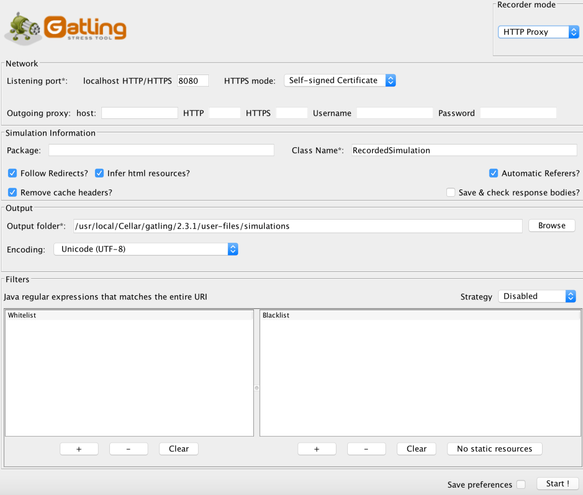Click the Whitelist remove (-) button
This screenshot has height=495, width=583.
129,449
